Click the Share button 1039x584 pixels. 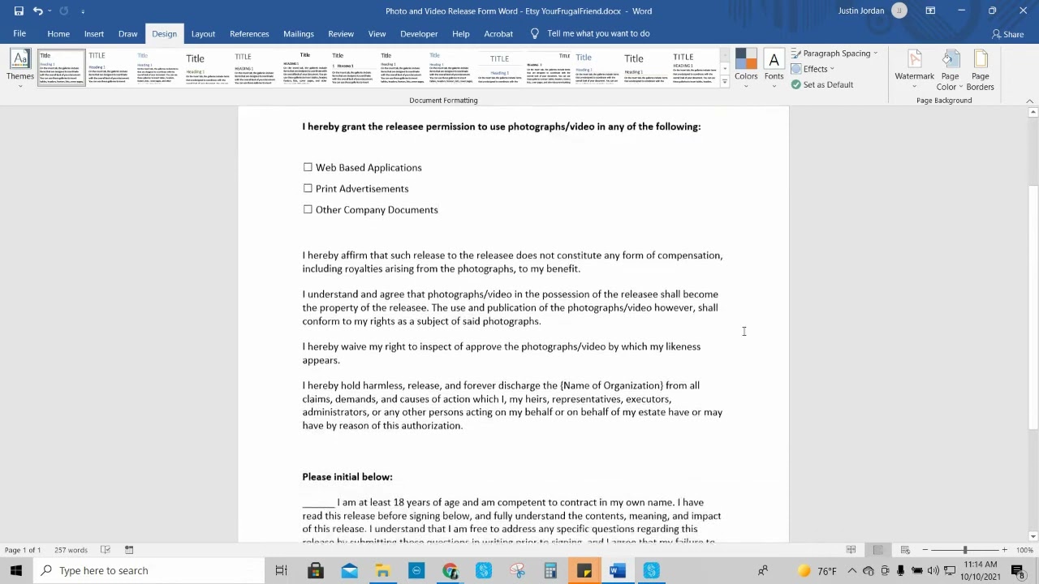coord(1007,34)
